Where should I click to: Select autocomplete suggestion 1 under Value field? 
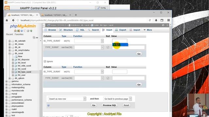tap(120, 45)
